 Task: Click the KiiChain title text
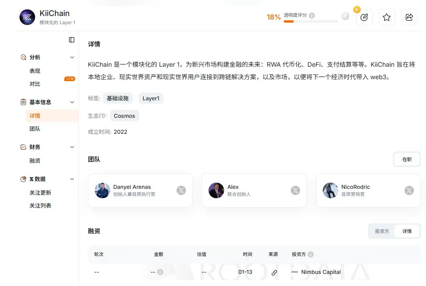point(54,13)
